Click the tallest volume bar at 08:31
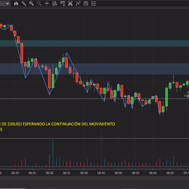 pyautogui.click(x=53, y=153)
